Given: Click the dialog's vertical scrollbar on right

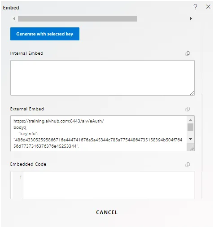Looking at the screenshot, I should pyautogui.click(x=202, y=132).
